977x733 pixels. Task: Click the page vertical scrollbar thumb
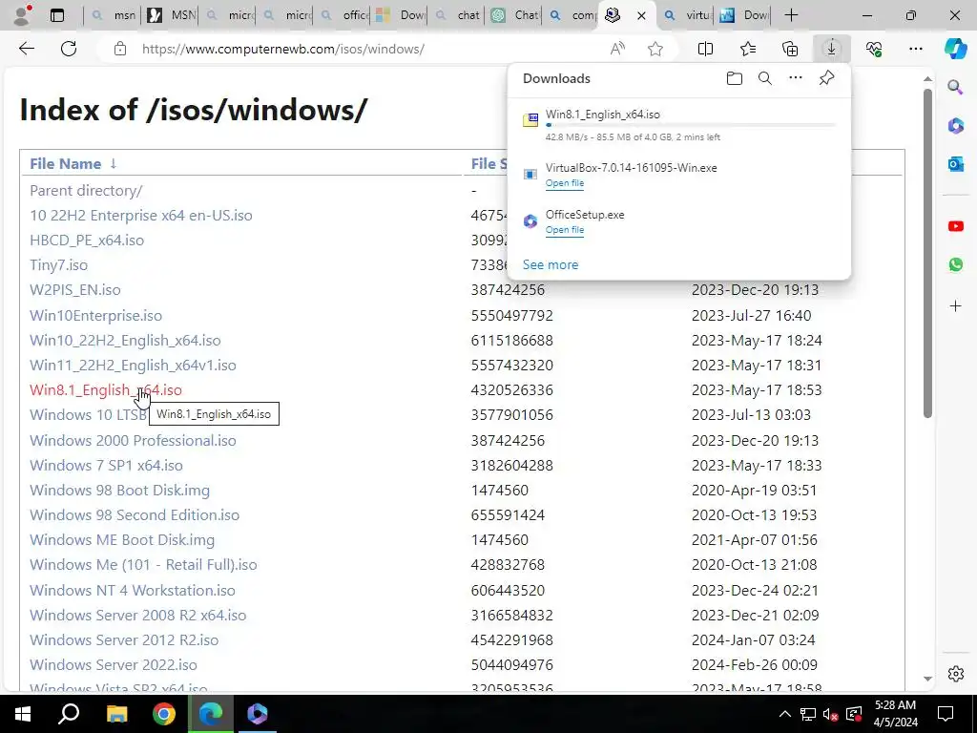927,254
